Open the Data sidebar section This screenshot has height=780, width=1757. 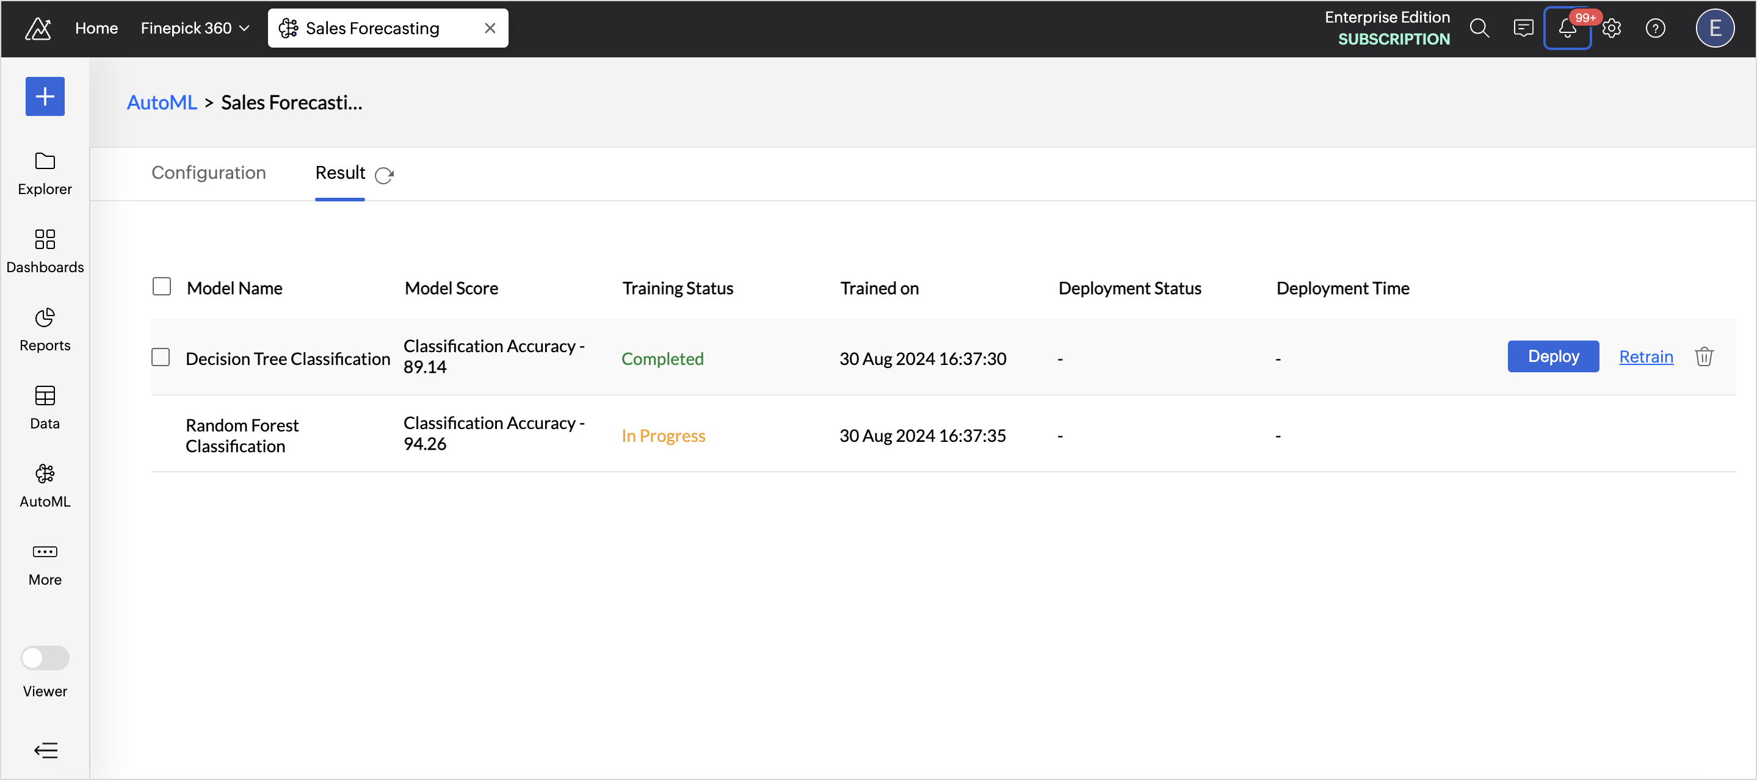pyautogui.click(x=45, y=408)
